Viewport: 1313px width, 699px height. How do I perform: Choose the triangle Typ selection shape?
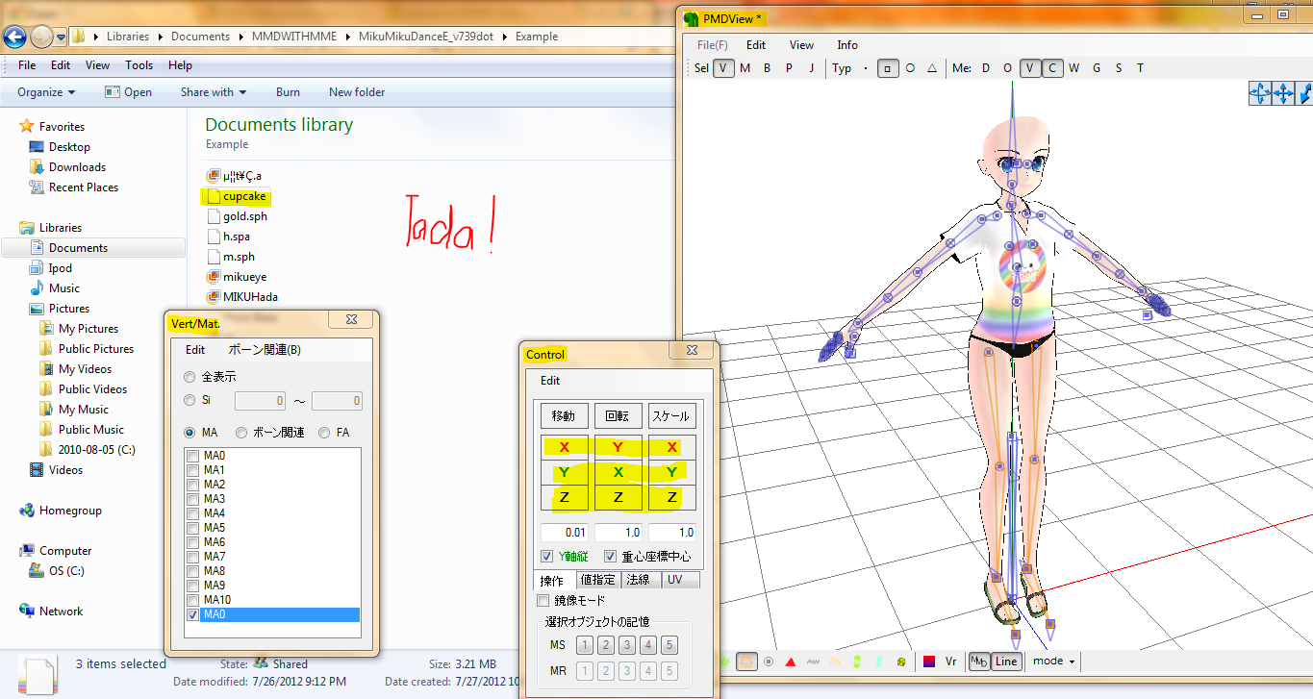pyautogui.click(x=932, y=68)
